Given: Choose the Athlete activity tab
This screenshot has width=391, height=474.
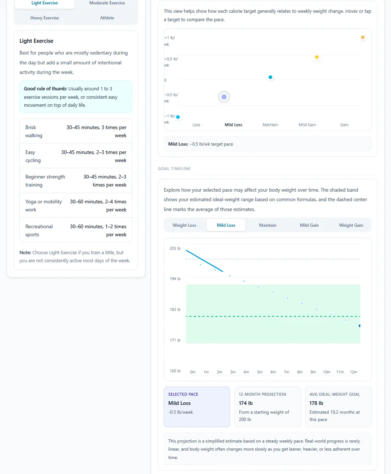Looking at the screenshot, I should pos(107,18).
